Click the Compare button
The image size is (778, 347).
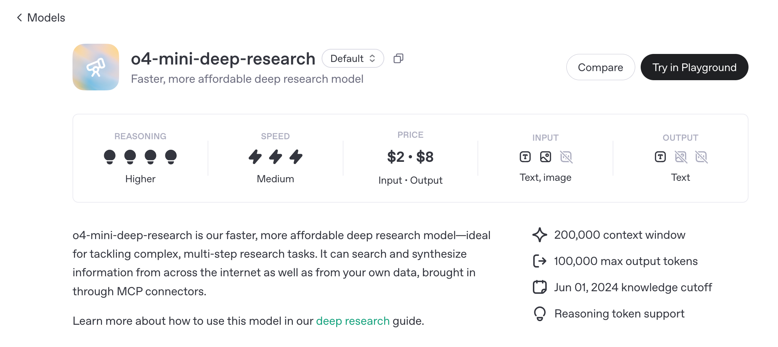point(600,67)
